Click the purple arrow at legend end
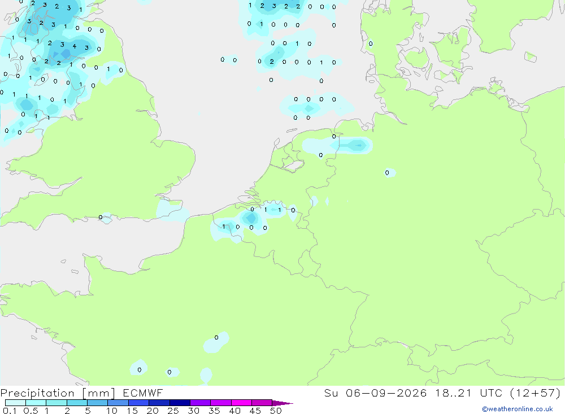The width and height of the screenshot is (565, 414). coord(282,403)
